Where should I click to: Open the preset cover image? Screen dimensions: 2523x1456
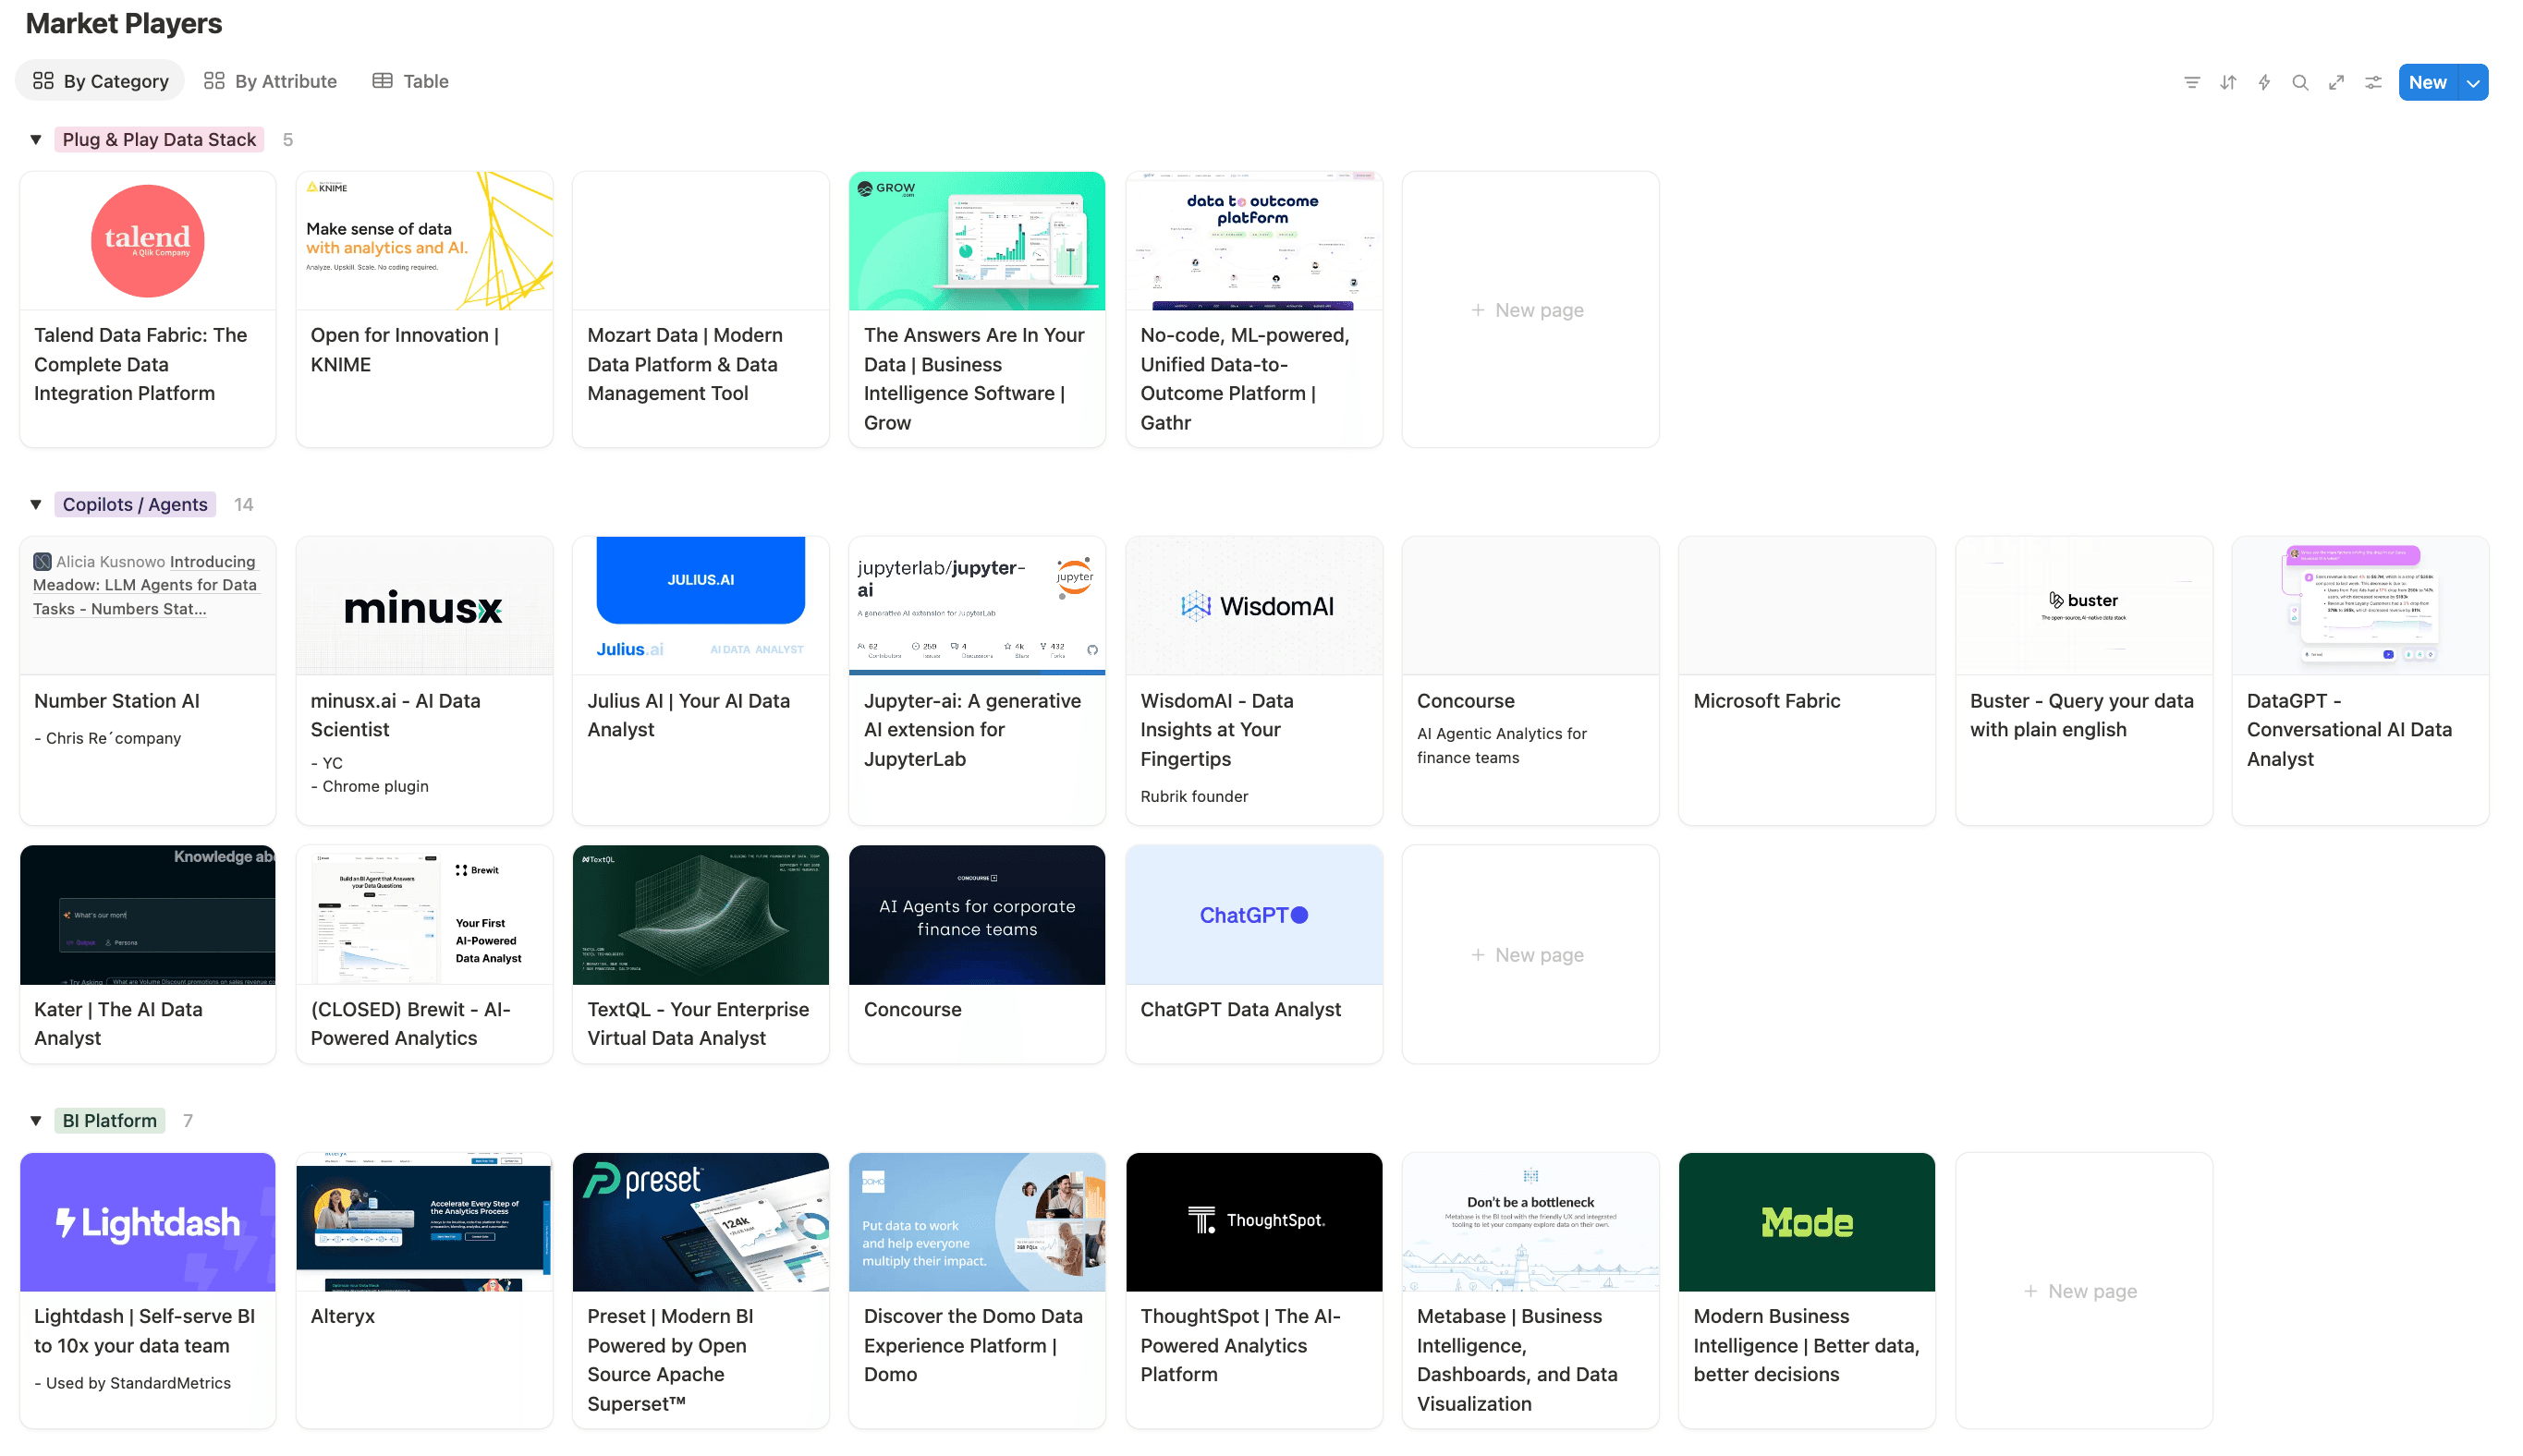pyautogui.click(x=701, y=1222)
